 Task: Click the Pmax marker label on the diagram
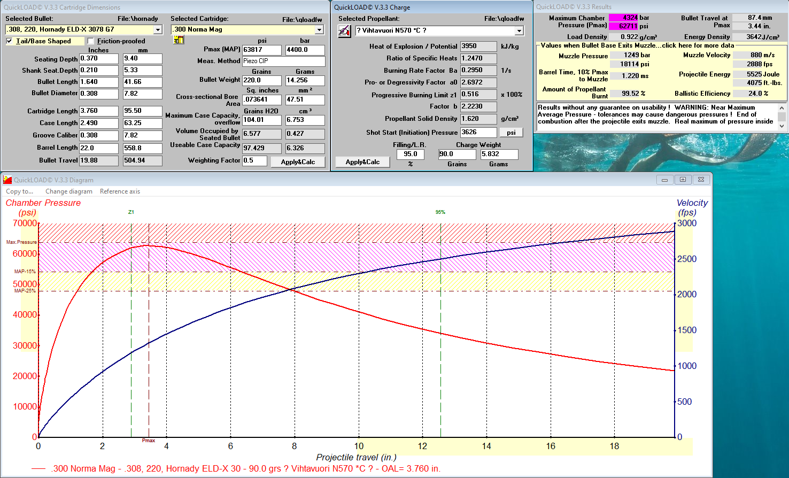pyautogui.click(x=149, y=441)
